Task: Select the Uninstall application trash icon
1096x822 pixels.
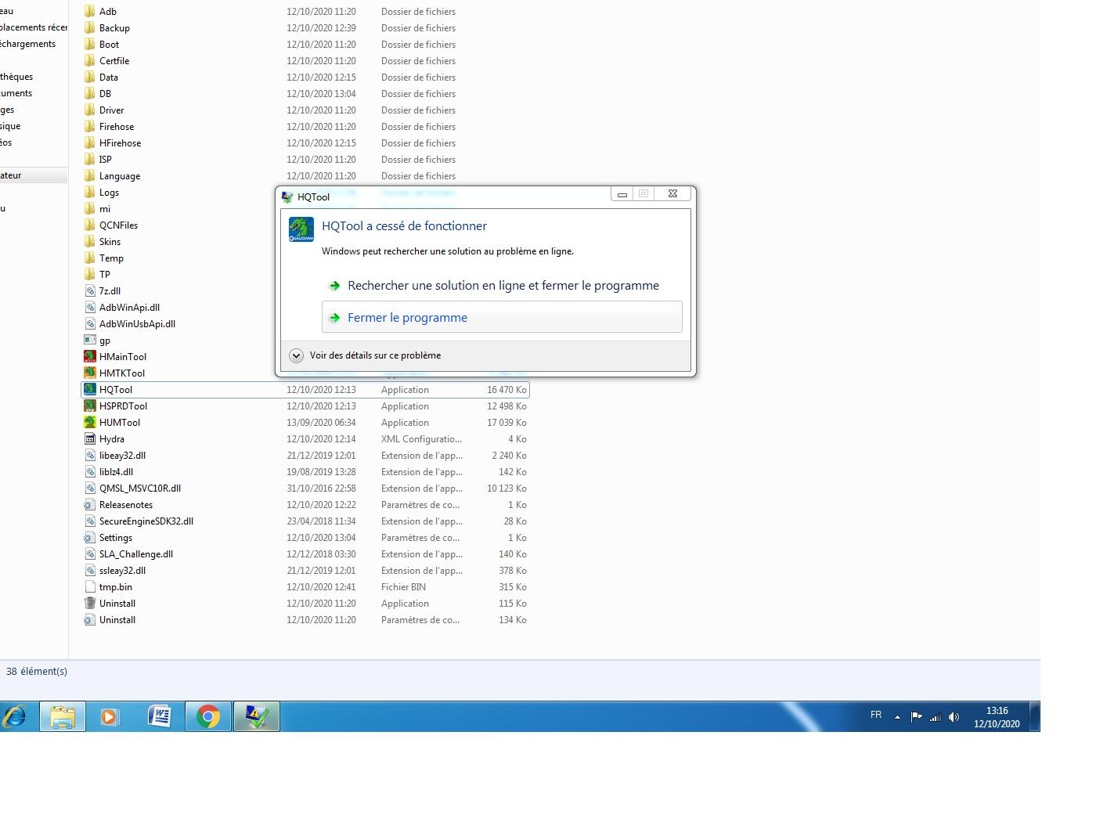Action: click(90, 604)
